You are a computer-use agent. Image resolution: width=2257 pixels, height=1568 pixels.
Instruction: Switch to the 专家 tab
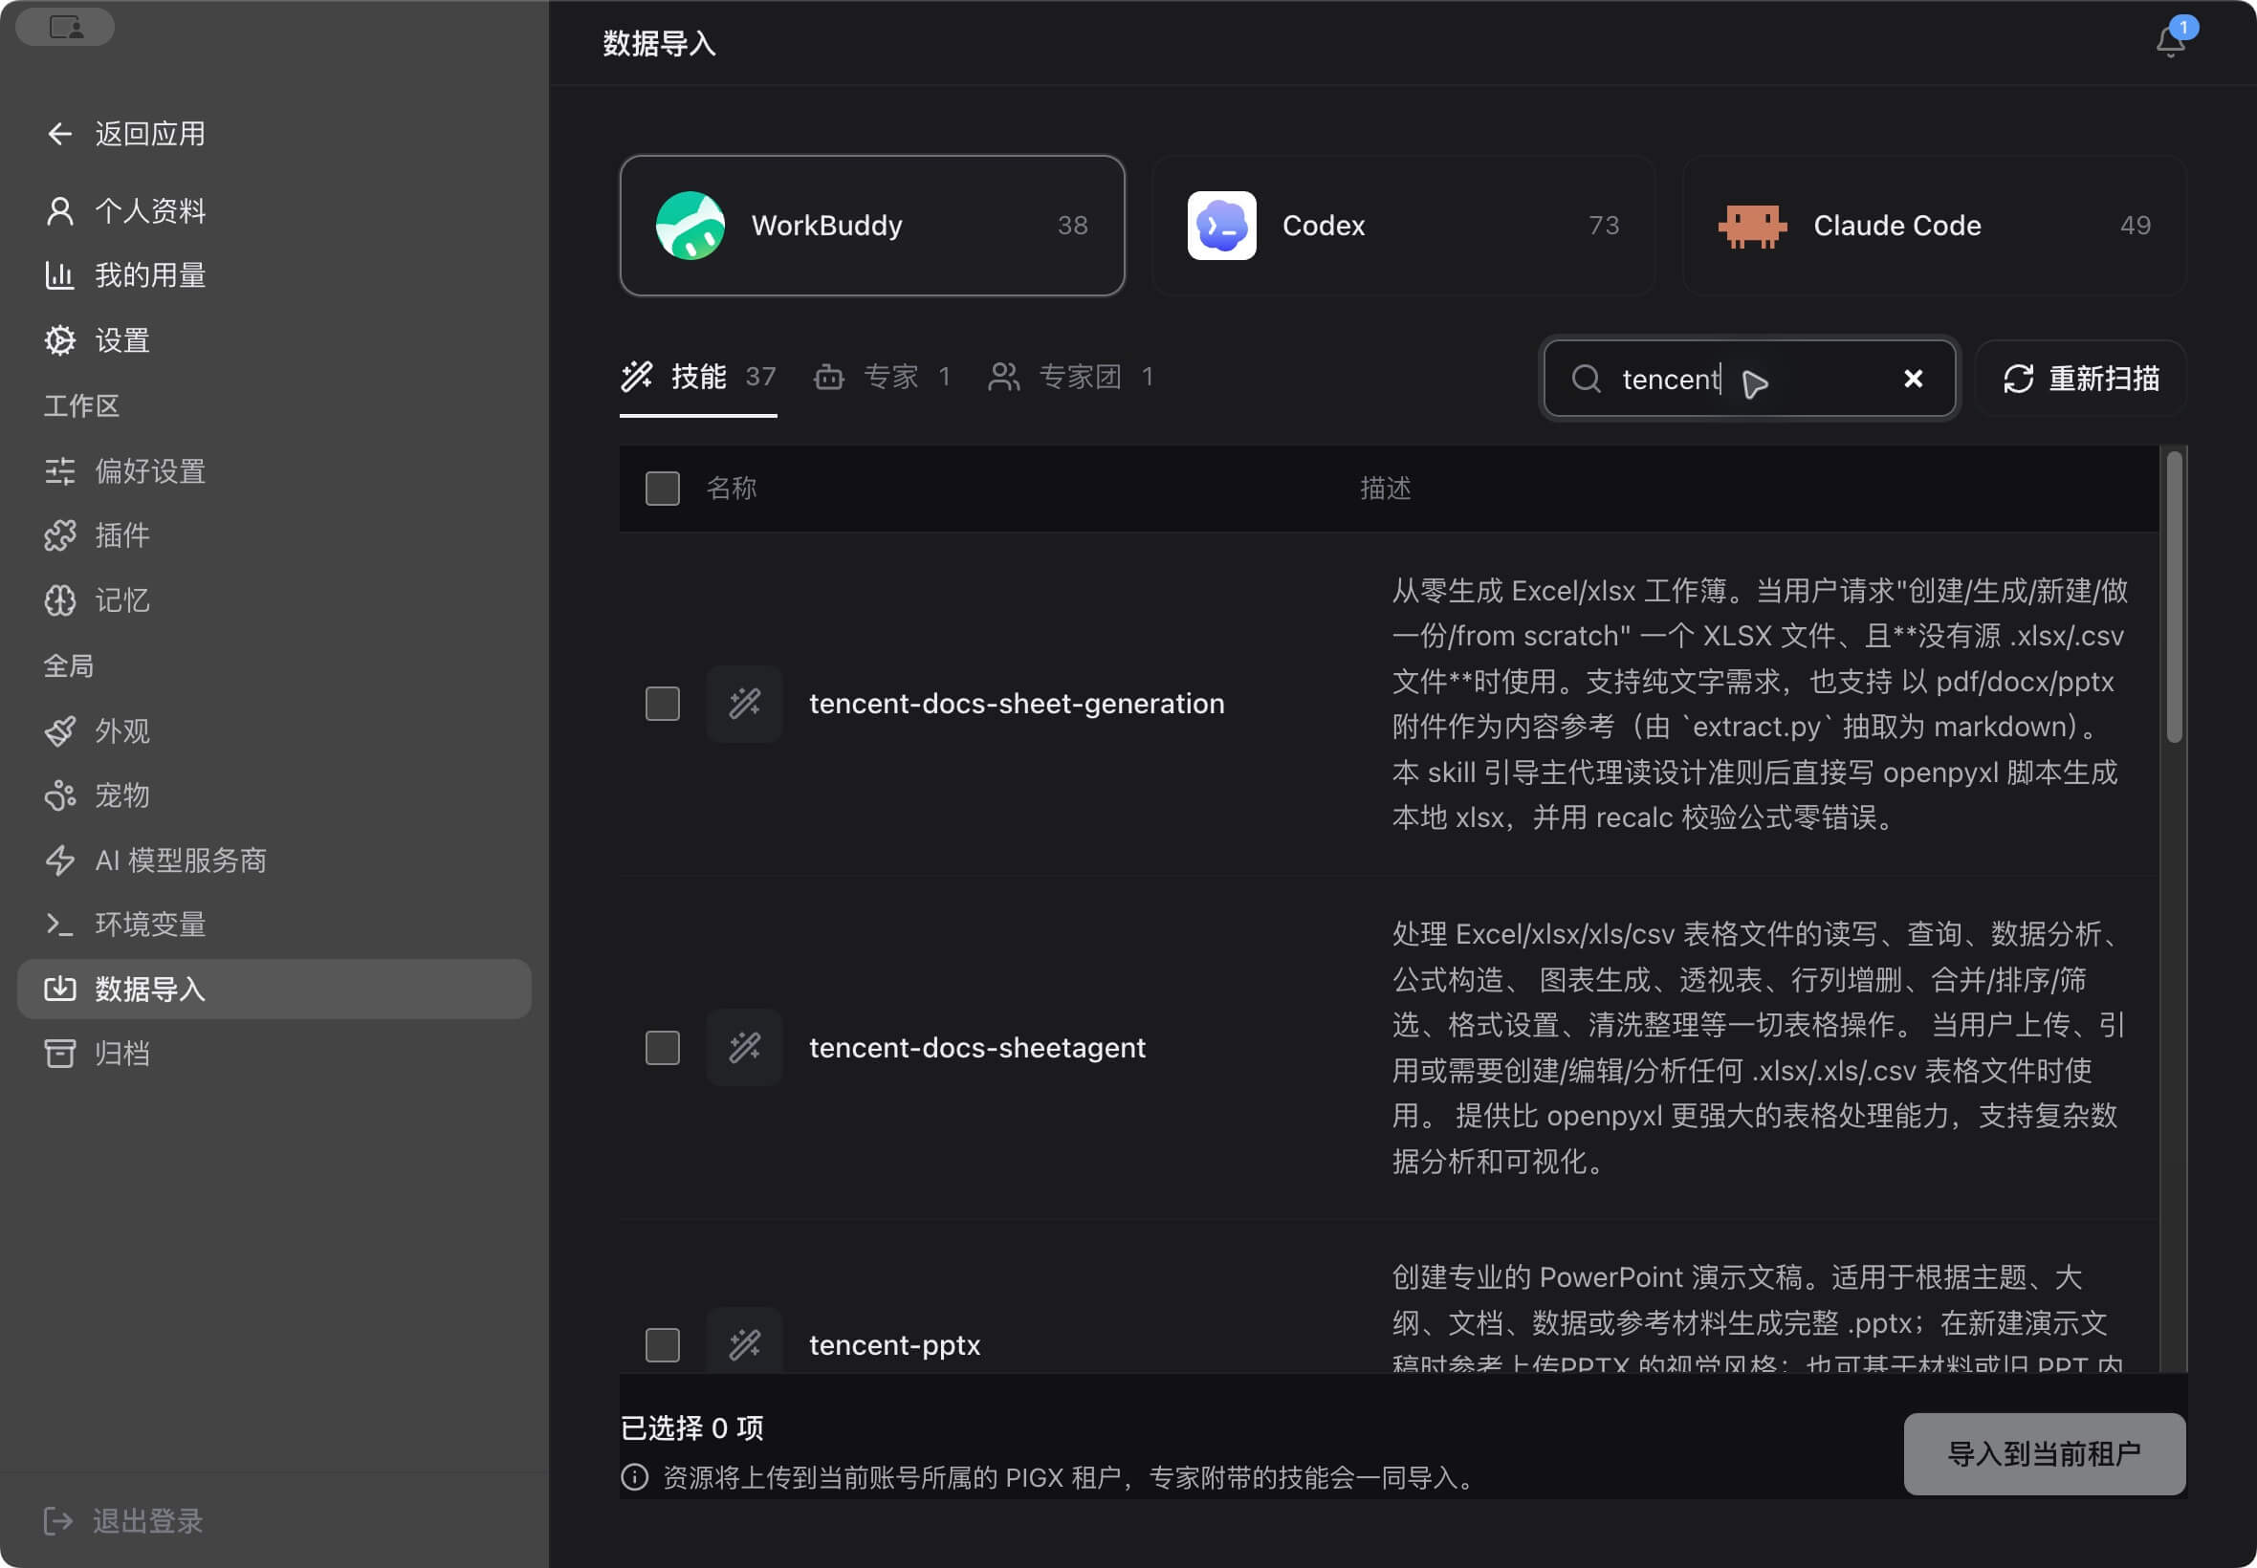click(x=883, y=378)
